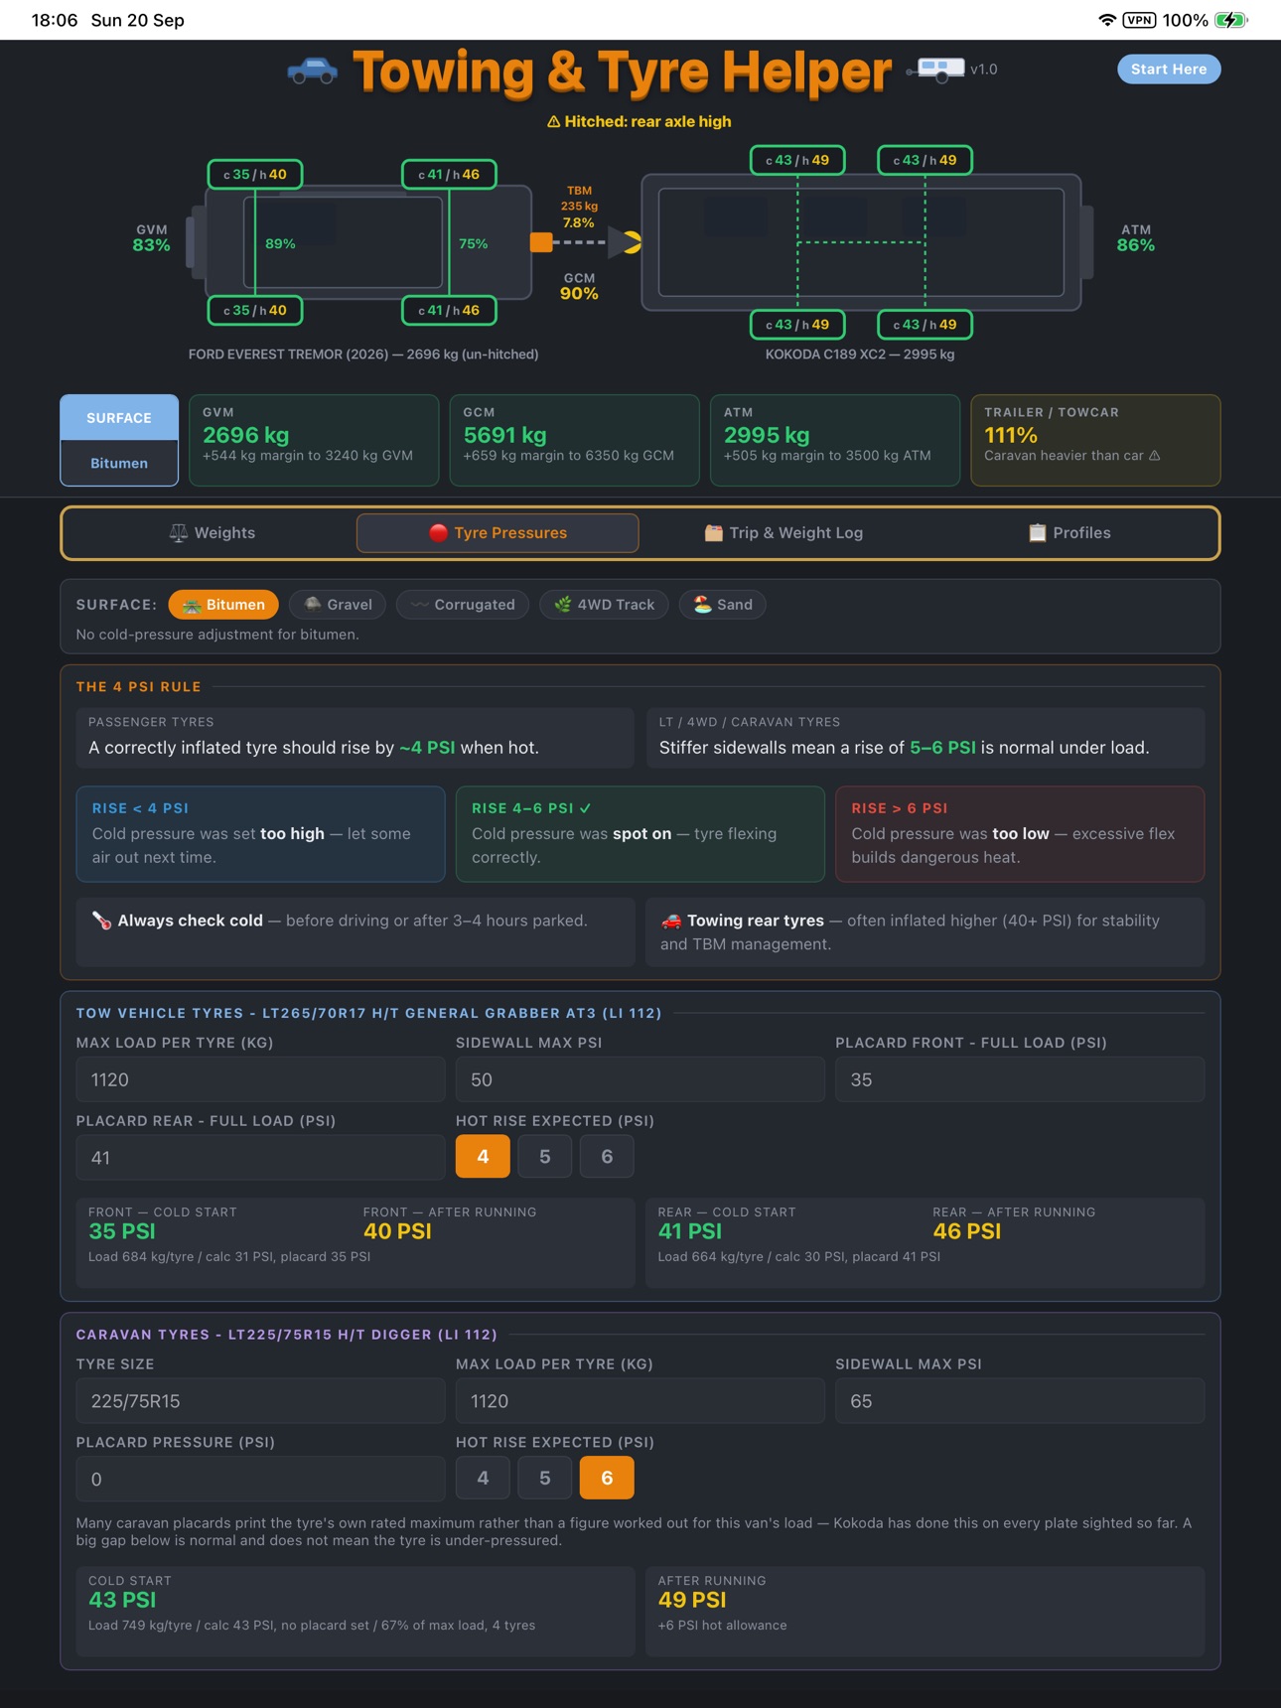Tap the orange tow hitch coupling icon
This screenshot has height=1708, width=1281.
tap(541, 242)
